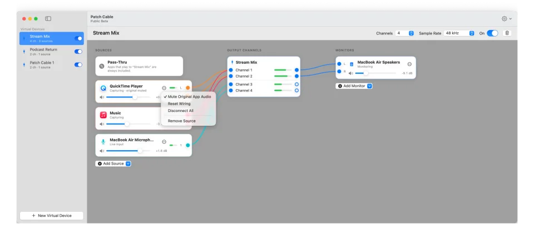
Task: Click the QuickTime Player app icon
Action: 103,88
